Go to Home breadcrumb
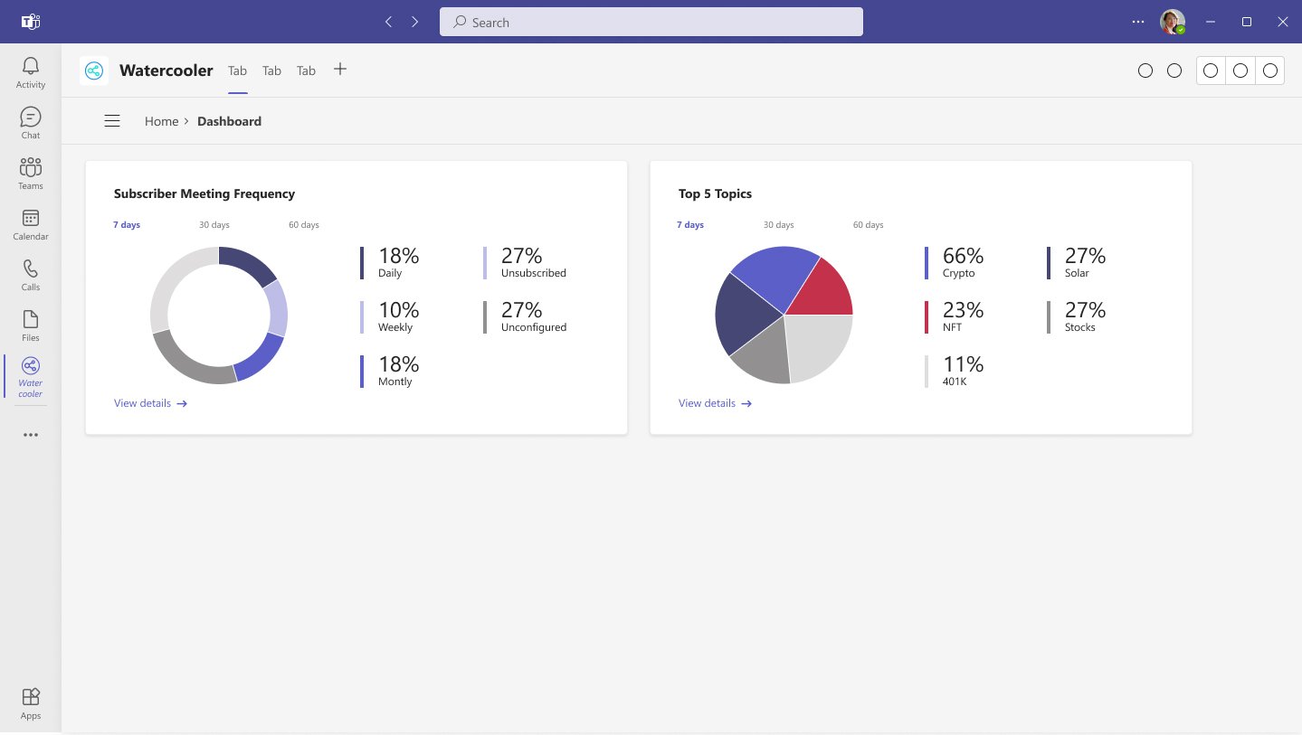 pyautogui.click(x=161, y=121)
